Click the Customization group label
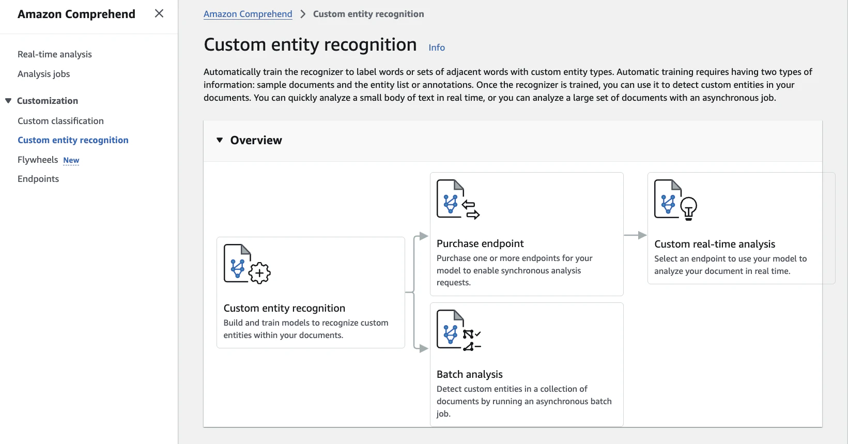The width and height of the screenshot is (848, 444). (48, 101)
